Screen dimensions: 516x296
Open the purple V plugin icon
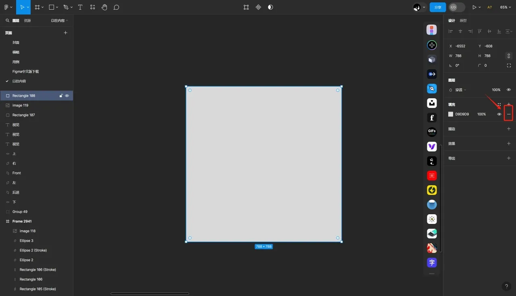point(432,147)
